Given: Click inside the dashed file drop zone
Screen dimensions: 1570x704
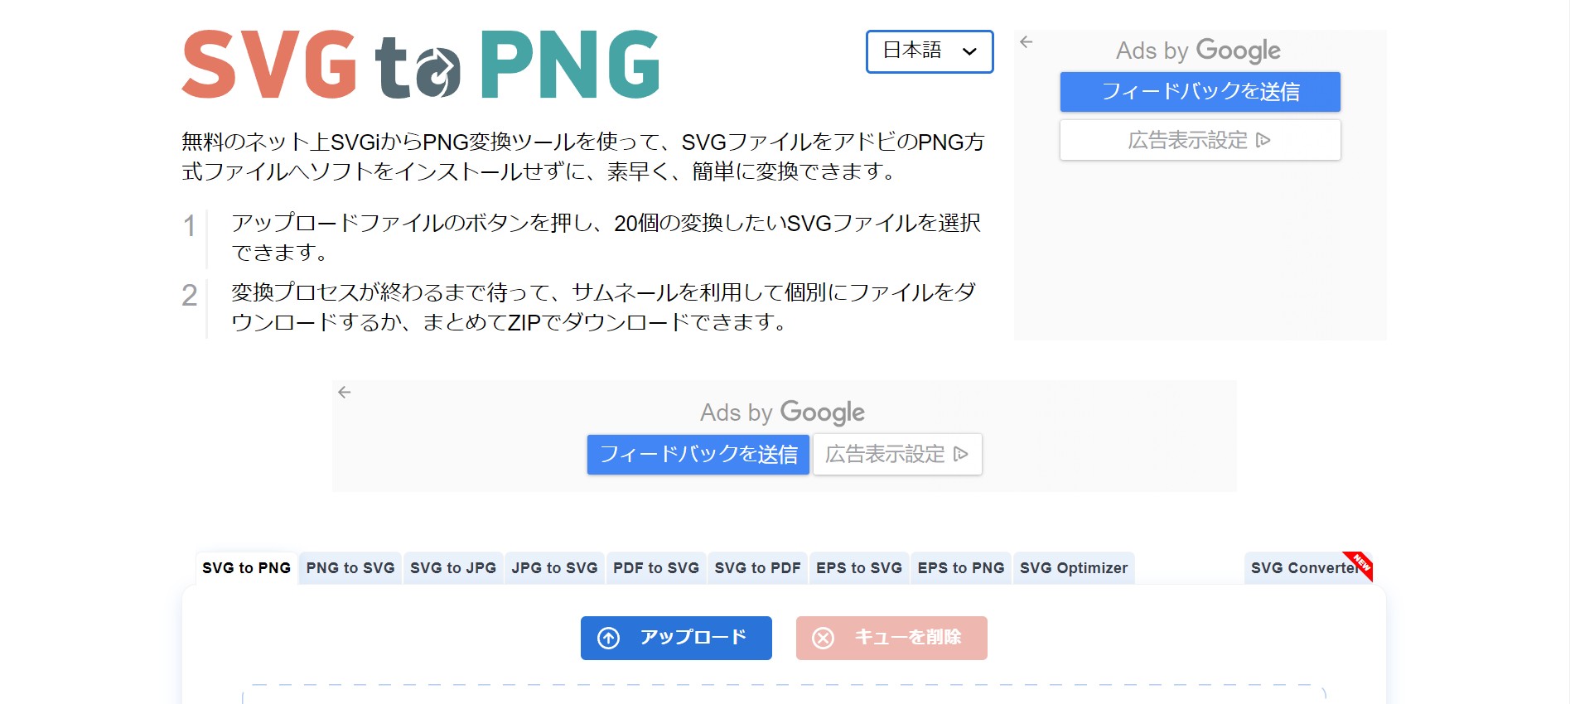Looking at the screenshot, I should tap(785, 696).
